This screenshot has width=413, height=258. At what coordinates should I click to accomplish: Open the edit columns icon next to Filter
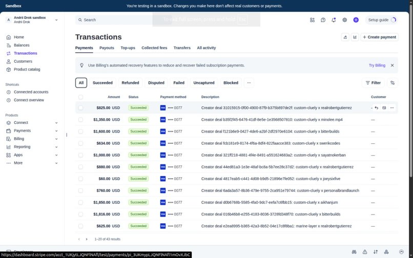393,82
